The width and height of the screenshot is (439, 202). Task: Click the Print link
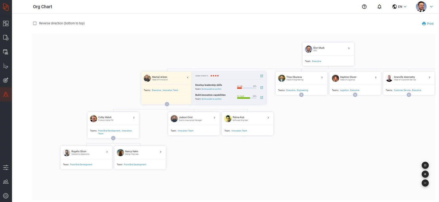pyautogui.click(x=428, y=24)
